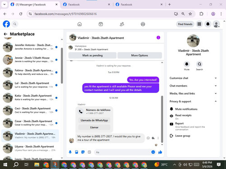Screen dimensions: 226x169
Task: Open Jennifer Antonio conversation
Action: [30, 47]
